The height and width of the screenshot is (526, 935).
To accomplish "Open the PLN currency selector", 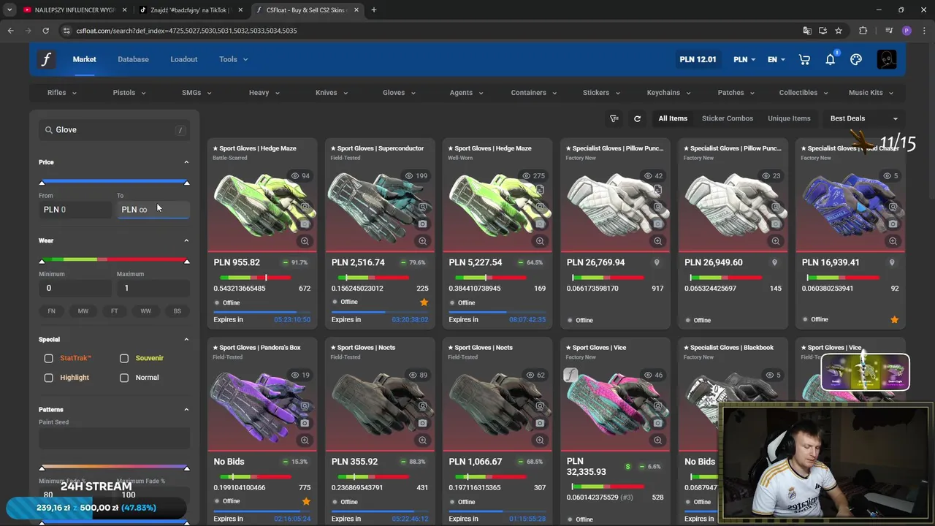I will (x=744, y=59).
